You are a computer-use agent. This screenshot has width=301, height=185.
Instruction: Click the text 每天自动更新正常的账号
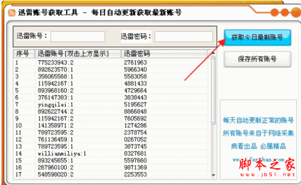pyautogui.click(x=258, y=120)
